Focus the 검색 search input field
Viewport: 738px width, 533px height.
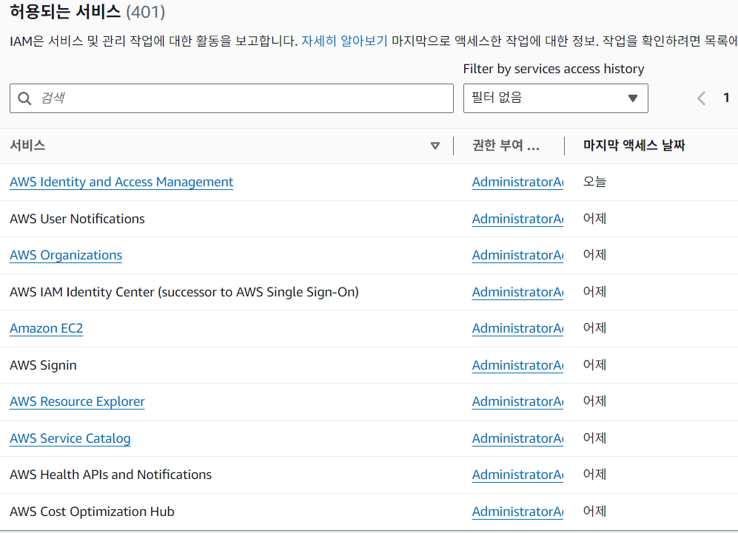[232, 98]
